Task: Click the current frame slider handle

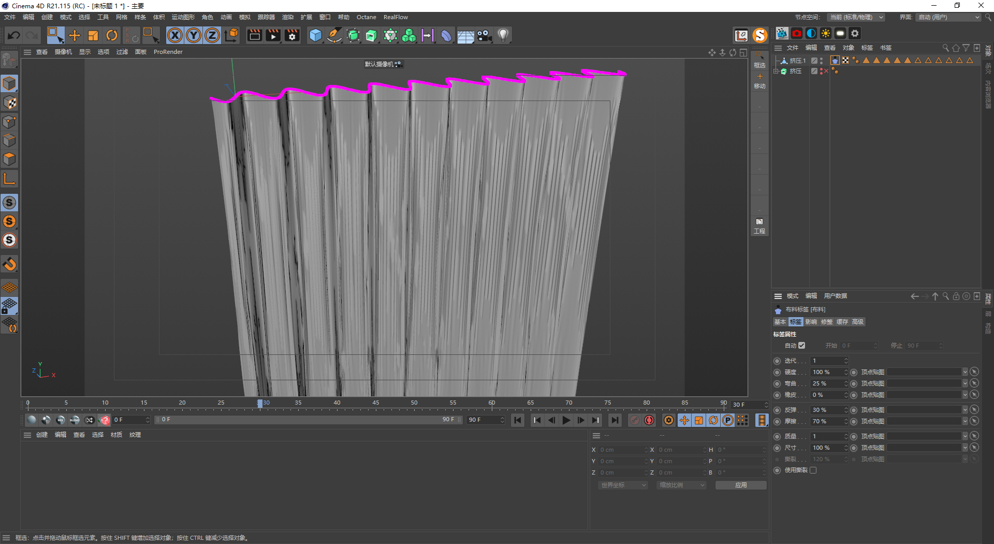Action: pyautogui.click(x=260, y=404)
